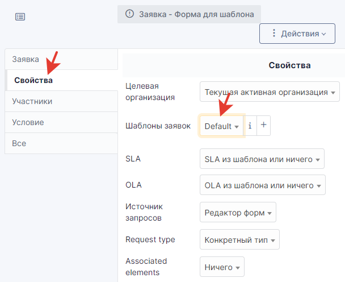The width and height of the screenshot is (345, 282).
Task: Switch to the Участники tab
Action: pyautogui.click(x=61, y=101)
